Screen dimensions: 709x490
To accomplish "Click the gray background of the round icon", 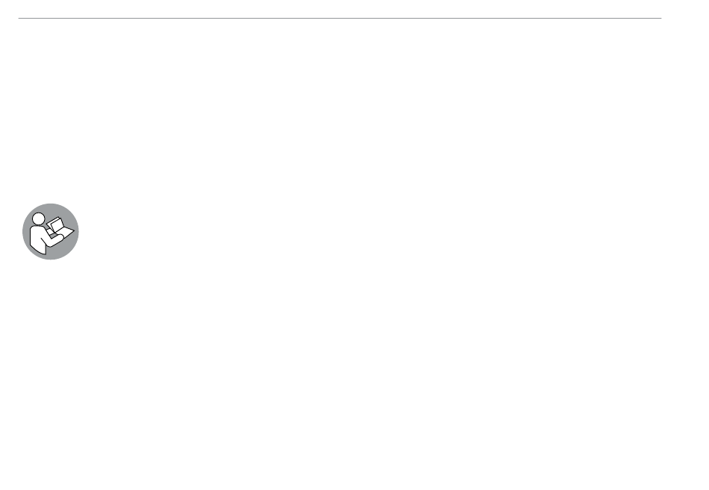I will [63, 250].
